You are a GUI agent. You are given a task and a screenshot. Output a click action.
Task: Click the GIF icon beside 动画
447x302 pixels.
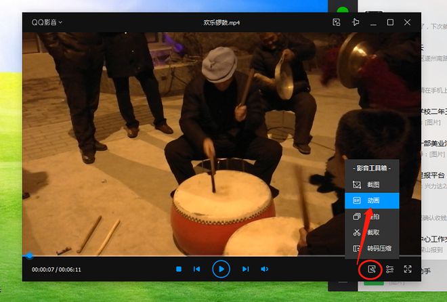point(357,200)
